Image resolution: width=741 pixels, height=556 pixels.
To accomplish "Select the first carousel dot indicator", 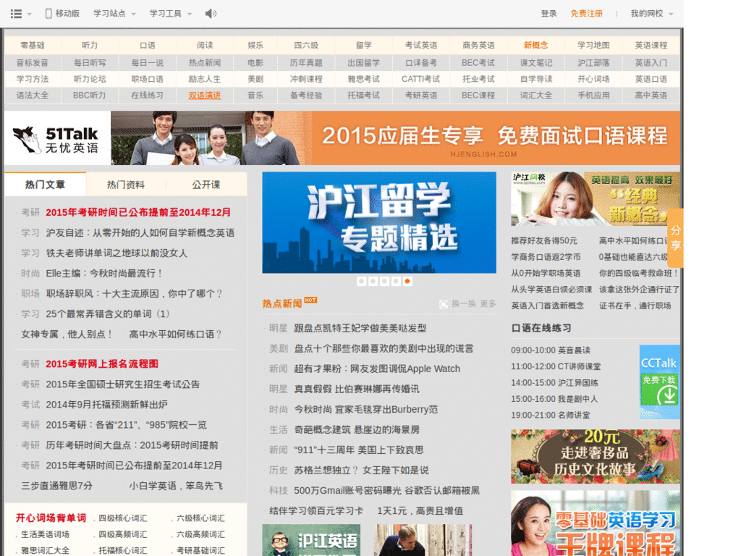I will click(362, 282).
